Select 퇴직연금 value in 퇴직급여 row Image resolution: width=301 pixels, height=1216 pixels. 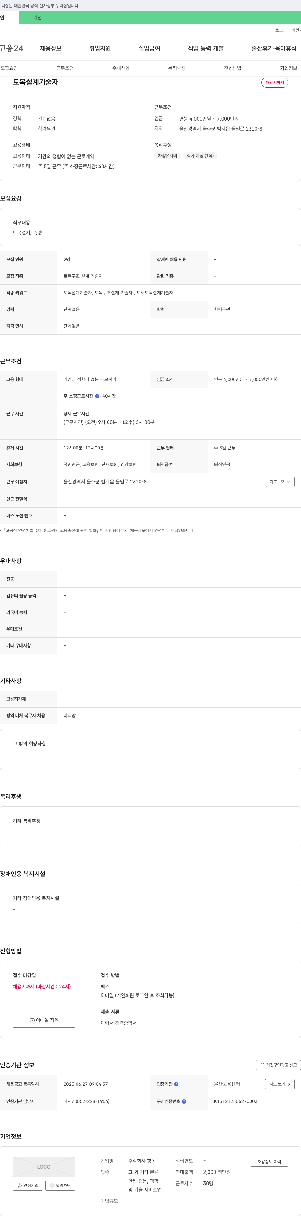pos(222,465)
